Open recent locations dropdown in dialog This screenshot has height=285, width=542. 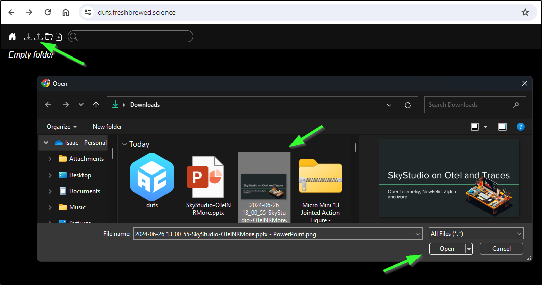click(x=81, y=105)
